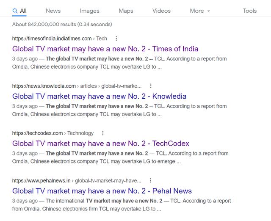
Task: Open three-dot menu for pehalnews.in result
Action: [x=151, y=180]
